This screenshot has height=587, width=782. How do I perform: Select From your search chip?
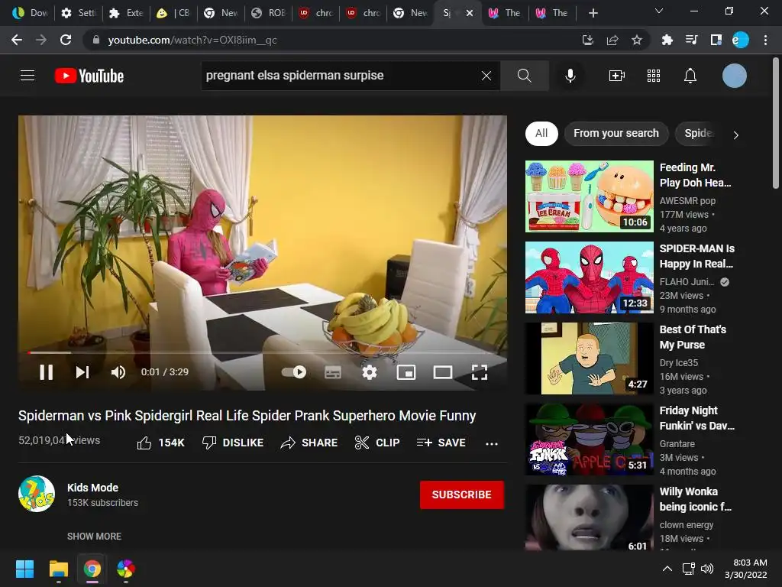[x=616, y=133]
